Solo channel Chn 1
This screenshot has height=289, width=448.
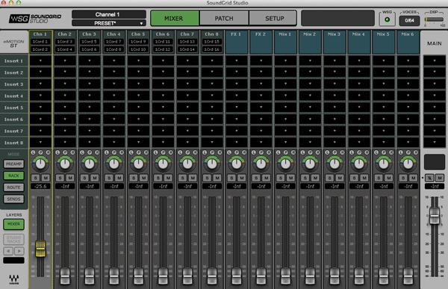coord(35,178)
